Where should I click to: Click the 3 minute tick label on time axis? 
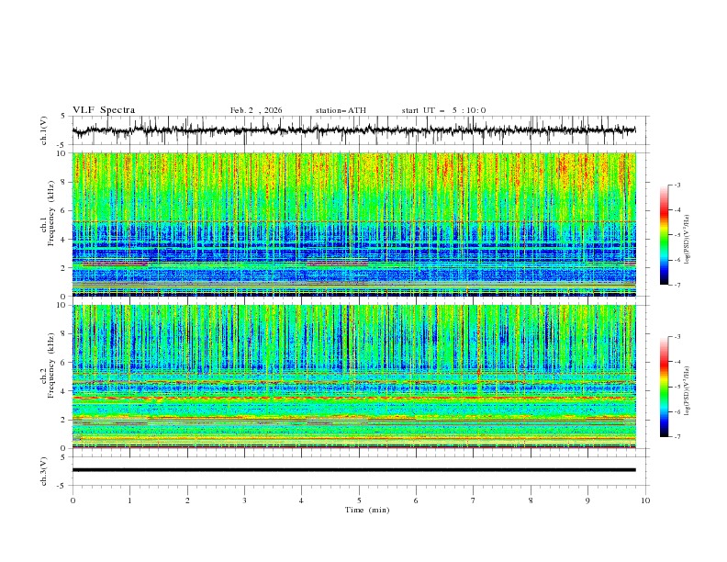pos(244,500)
